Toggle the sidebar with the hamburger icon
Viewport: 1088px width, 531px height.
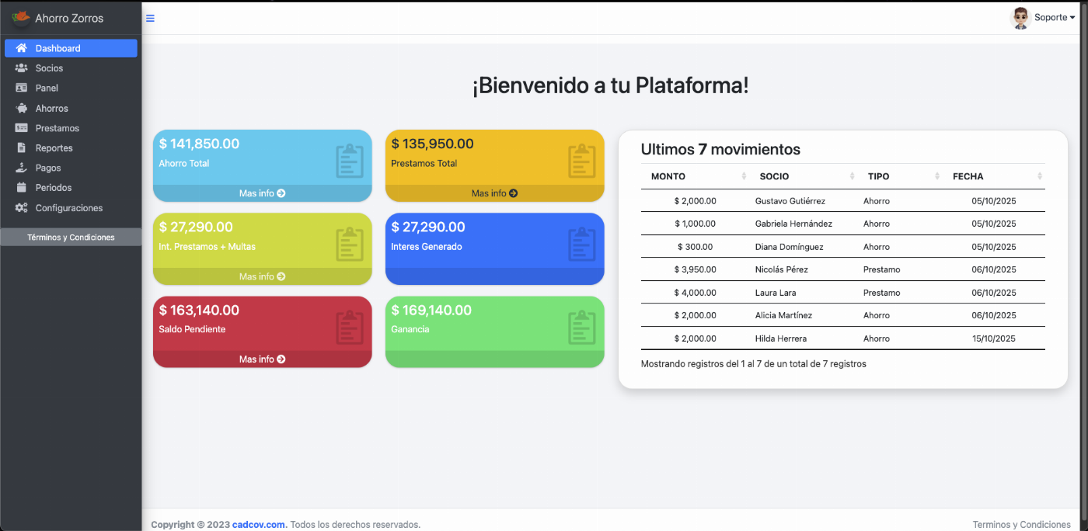[149, 18]
